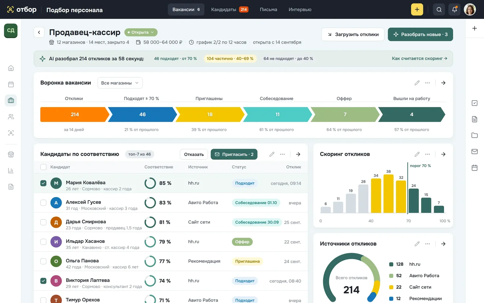Click Загрузить отклики button
This screenshot has height=303, width=484.
[x=353, y=34]
